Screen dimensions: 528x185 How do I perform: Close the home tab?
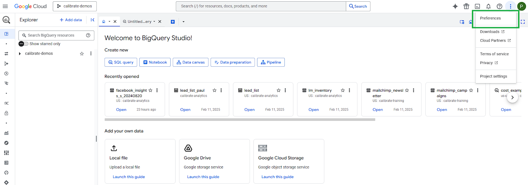115,21
